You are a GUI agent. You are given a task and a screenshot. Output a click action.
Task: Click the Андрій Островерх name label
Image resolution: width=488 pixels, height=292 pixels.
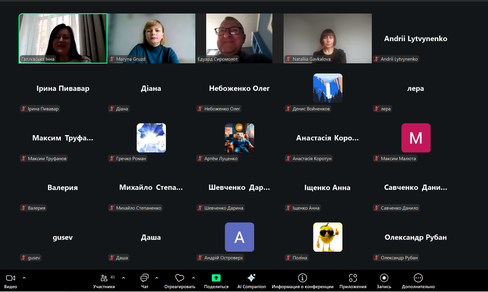pos(224,258)
